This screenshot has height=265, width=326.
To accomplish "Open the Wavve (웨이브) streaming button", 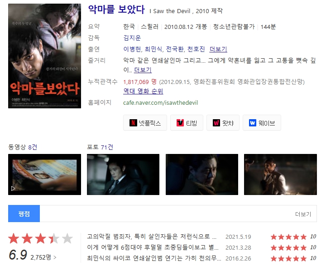I will (262, 123).
